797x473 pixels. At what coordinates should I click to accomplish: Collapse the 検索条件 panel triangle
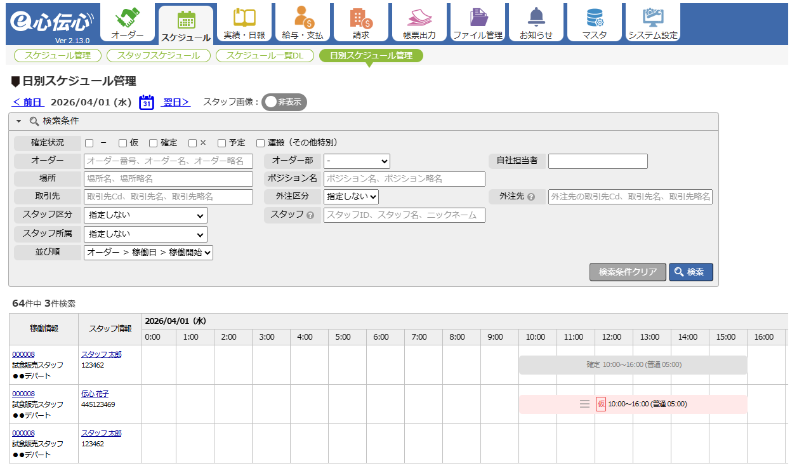pos(19,121)
